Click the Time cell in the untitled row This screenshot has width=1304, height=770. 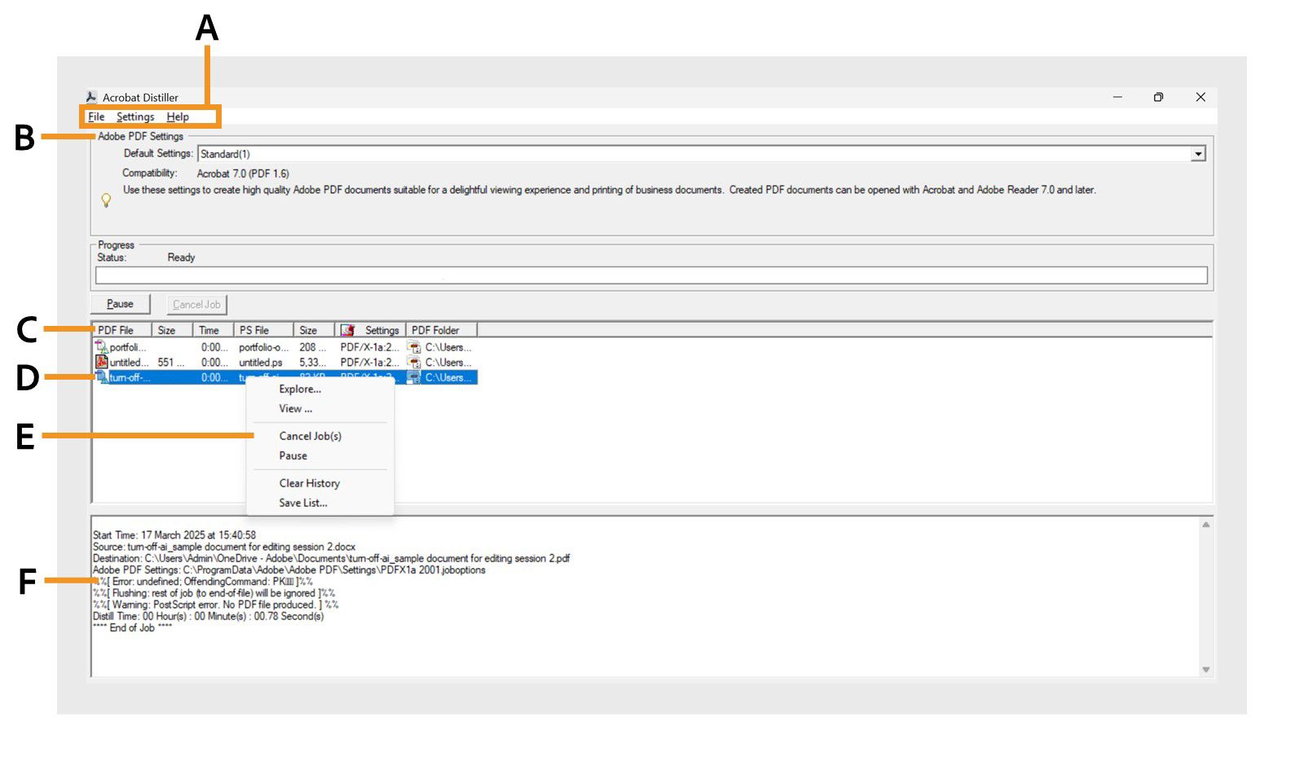pyautogui.click(x=214, y=362)
